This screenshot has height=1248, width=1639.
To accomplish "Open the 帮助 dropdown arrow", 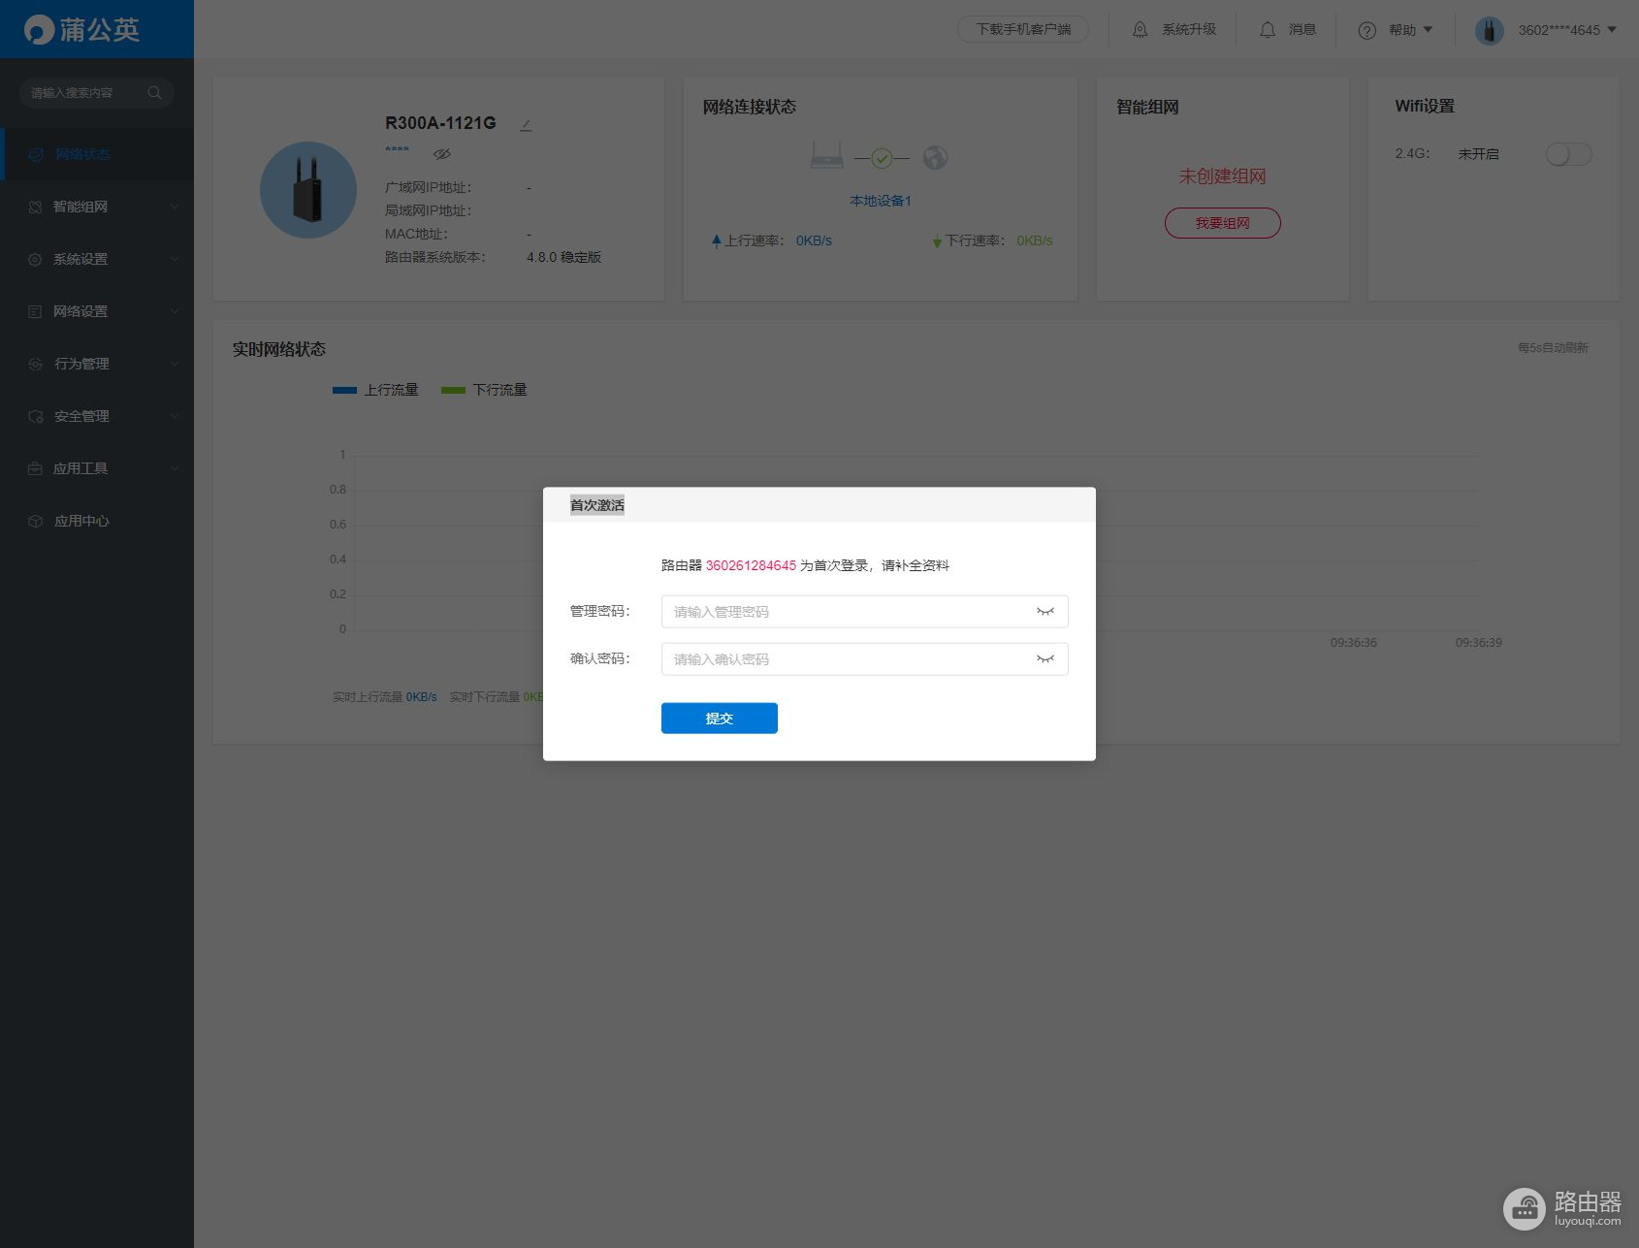I will coord(1428,30).
